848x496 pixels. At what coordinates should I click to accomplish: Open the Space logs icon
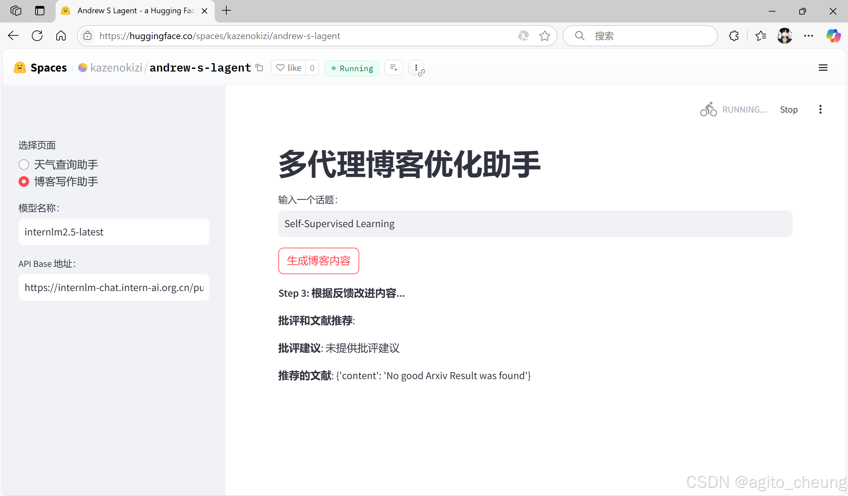tap(393, 68)
